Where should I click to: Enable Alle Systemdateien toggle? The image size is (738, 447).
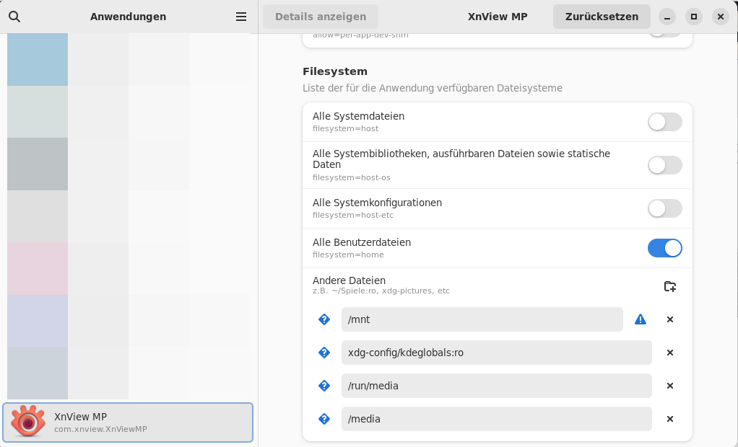tap(664, 122)
